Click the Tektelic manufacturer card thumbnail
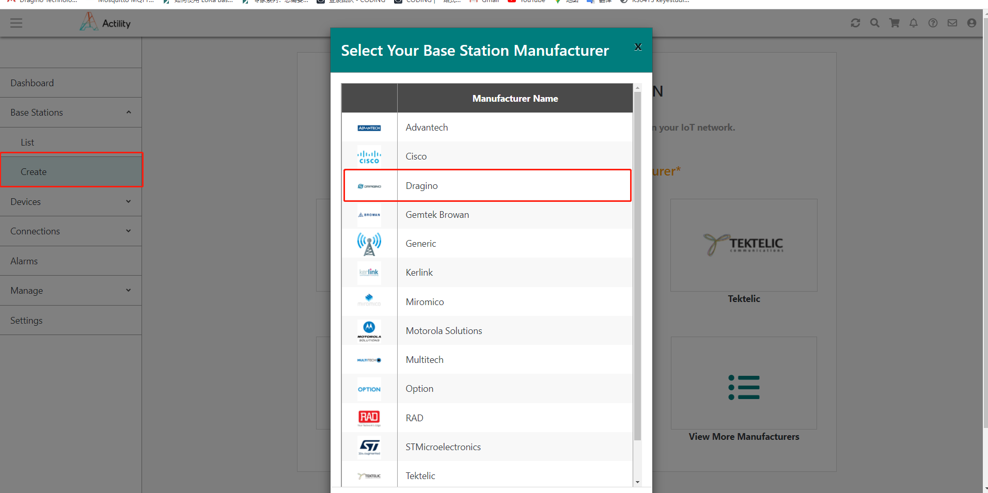The height and width of the screenshot is (493, 988). click(744, 245)
